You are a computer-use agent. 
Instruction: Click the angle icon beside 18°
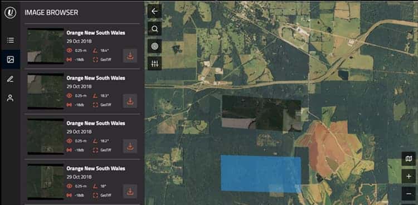pos(95,186)
